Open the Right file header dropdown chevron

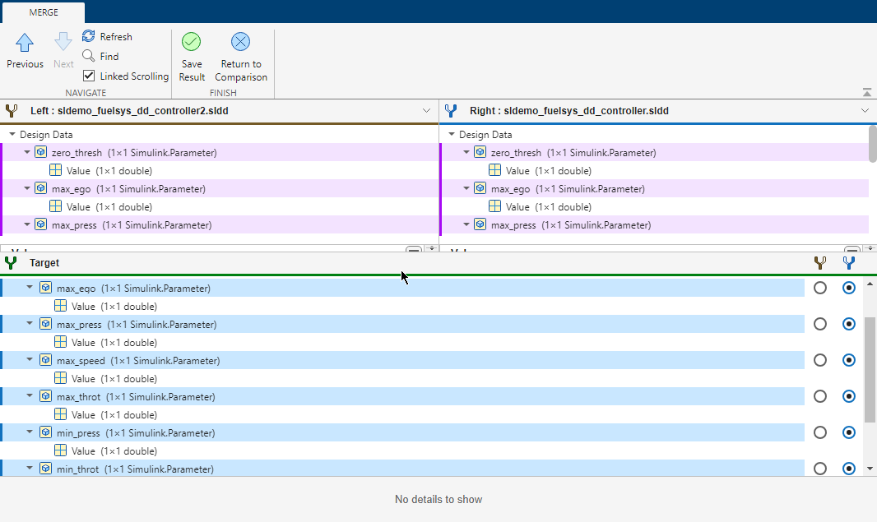tap(865, 110)
